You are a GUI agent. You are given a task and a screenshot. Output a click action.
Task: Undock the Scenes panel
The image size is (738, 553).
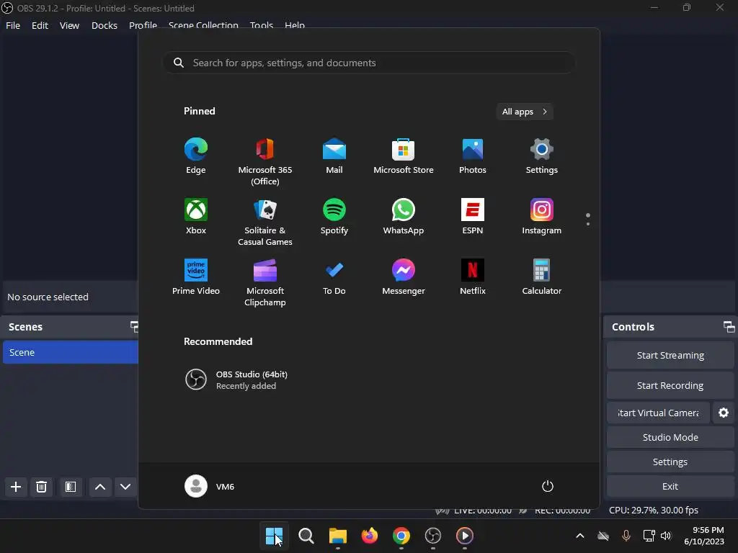134,326
